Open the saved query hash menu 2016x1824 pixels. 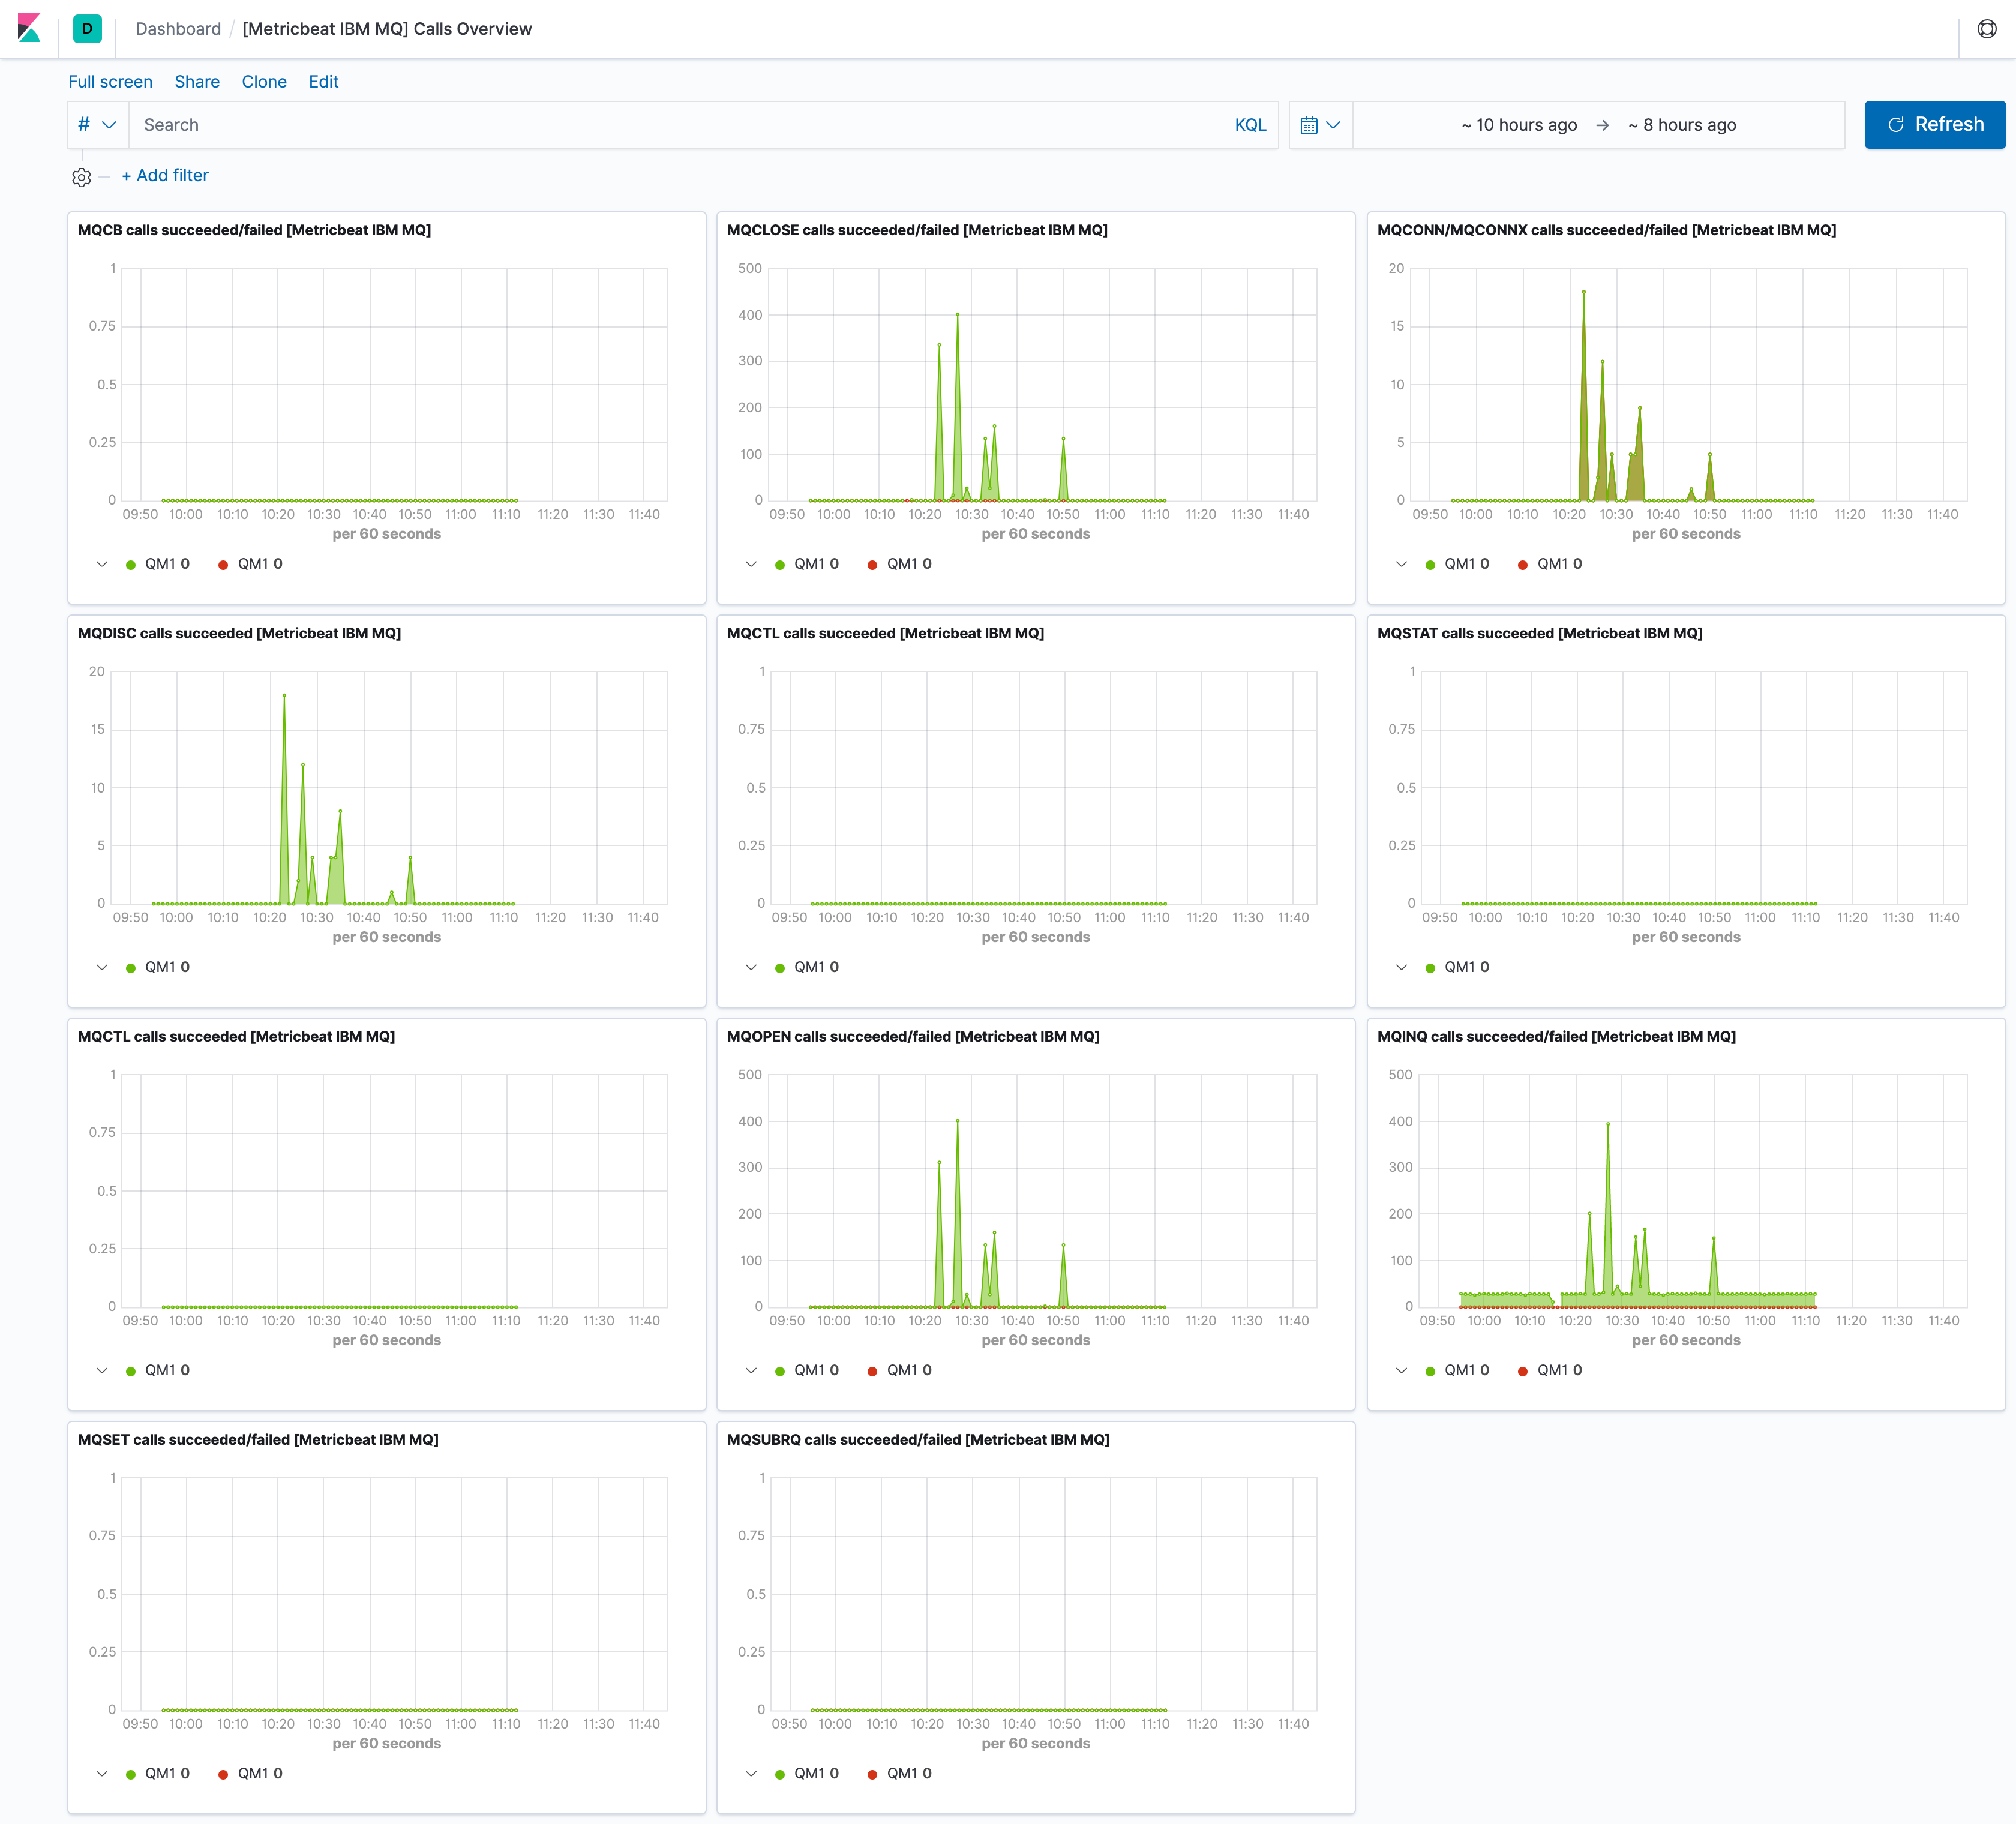(97, 125)
